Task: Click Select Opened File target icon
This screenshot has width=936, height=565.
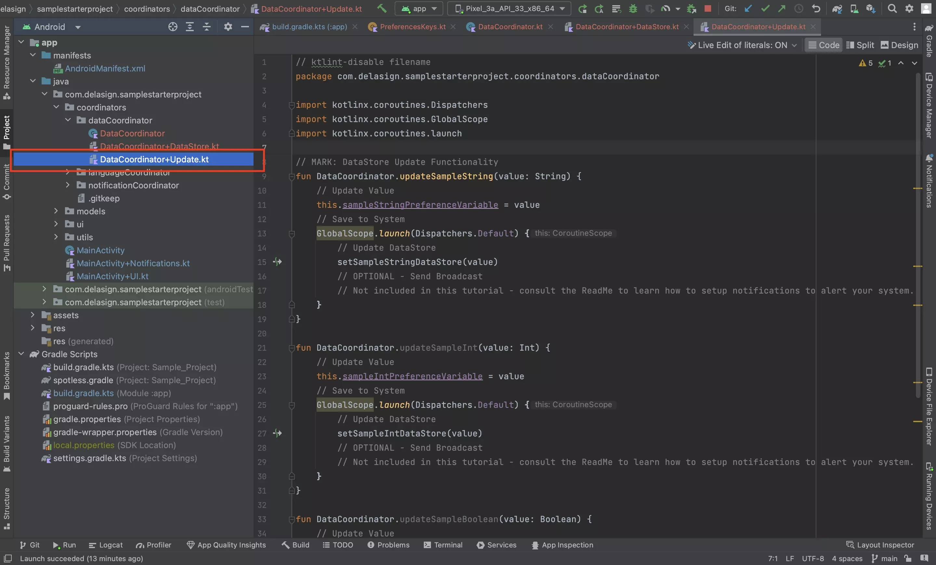Action: click(x=173, y=27)
